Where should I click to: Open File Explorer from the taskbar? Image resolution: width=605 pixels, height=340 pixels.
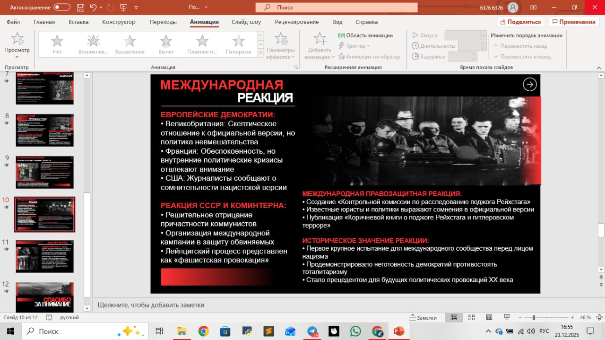(x=181, y=331)
